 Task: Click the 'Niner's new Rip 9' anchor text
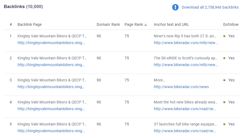click(x=185, y=36)
